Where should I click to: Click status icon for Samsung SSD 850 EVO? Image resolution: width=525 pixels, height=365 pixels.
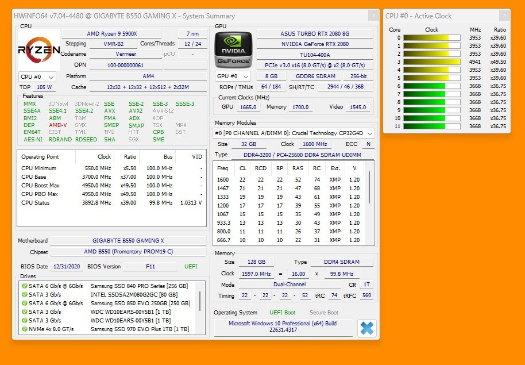[x=25, y=303]
